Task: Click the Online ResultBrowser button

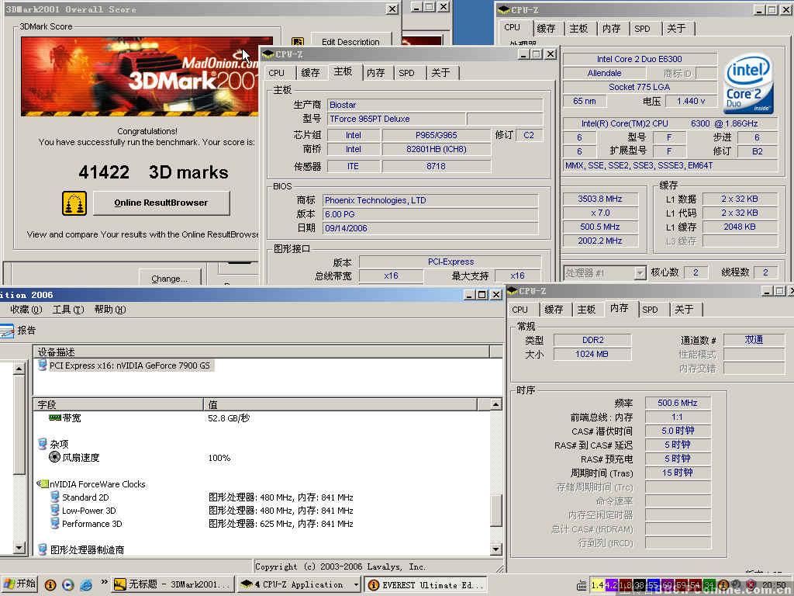Action: (x=161, y=203)
